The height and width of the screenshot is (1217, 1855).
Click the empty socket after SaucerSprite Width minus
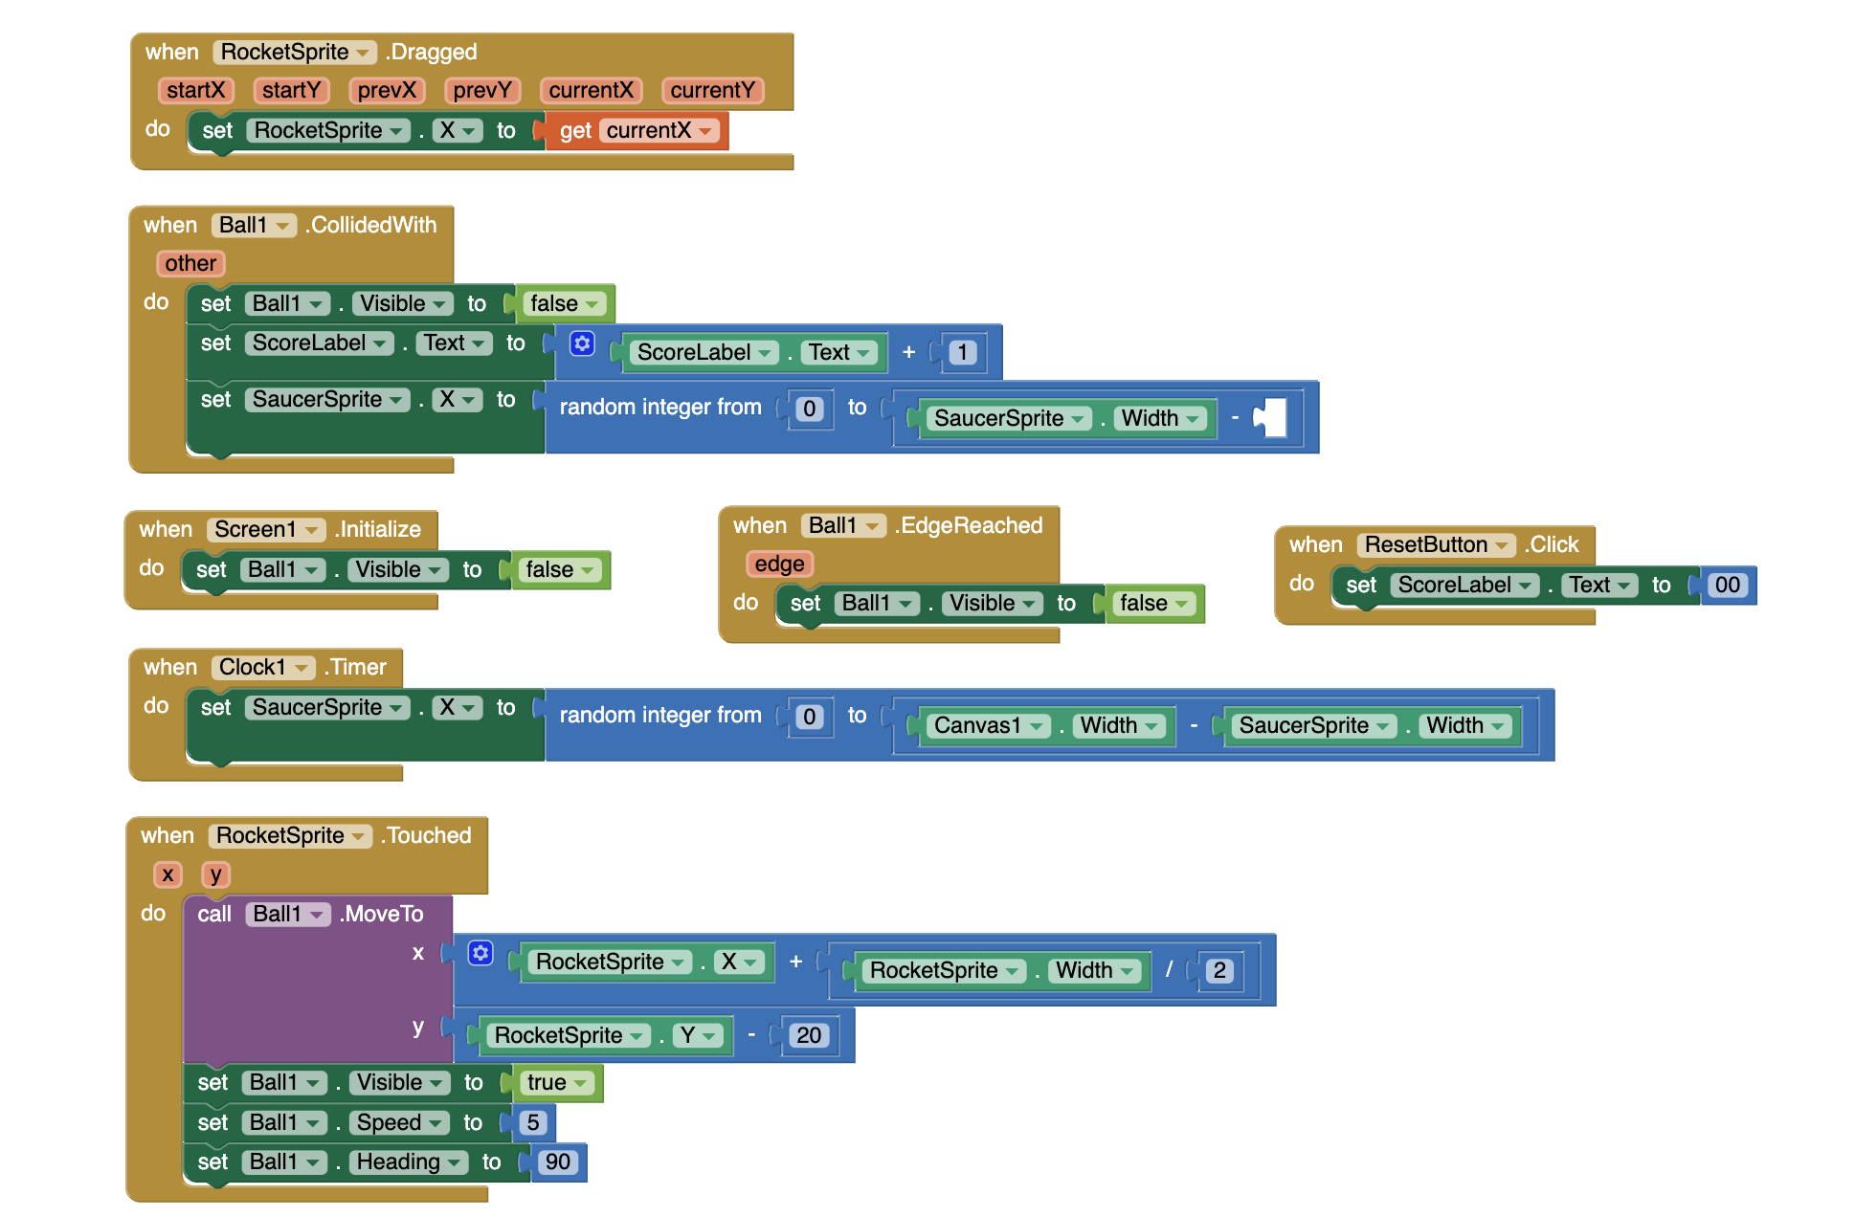1276,418
